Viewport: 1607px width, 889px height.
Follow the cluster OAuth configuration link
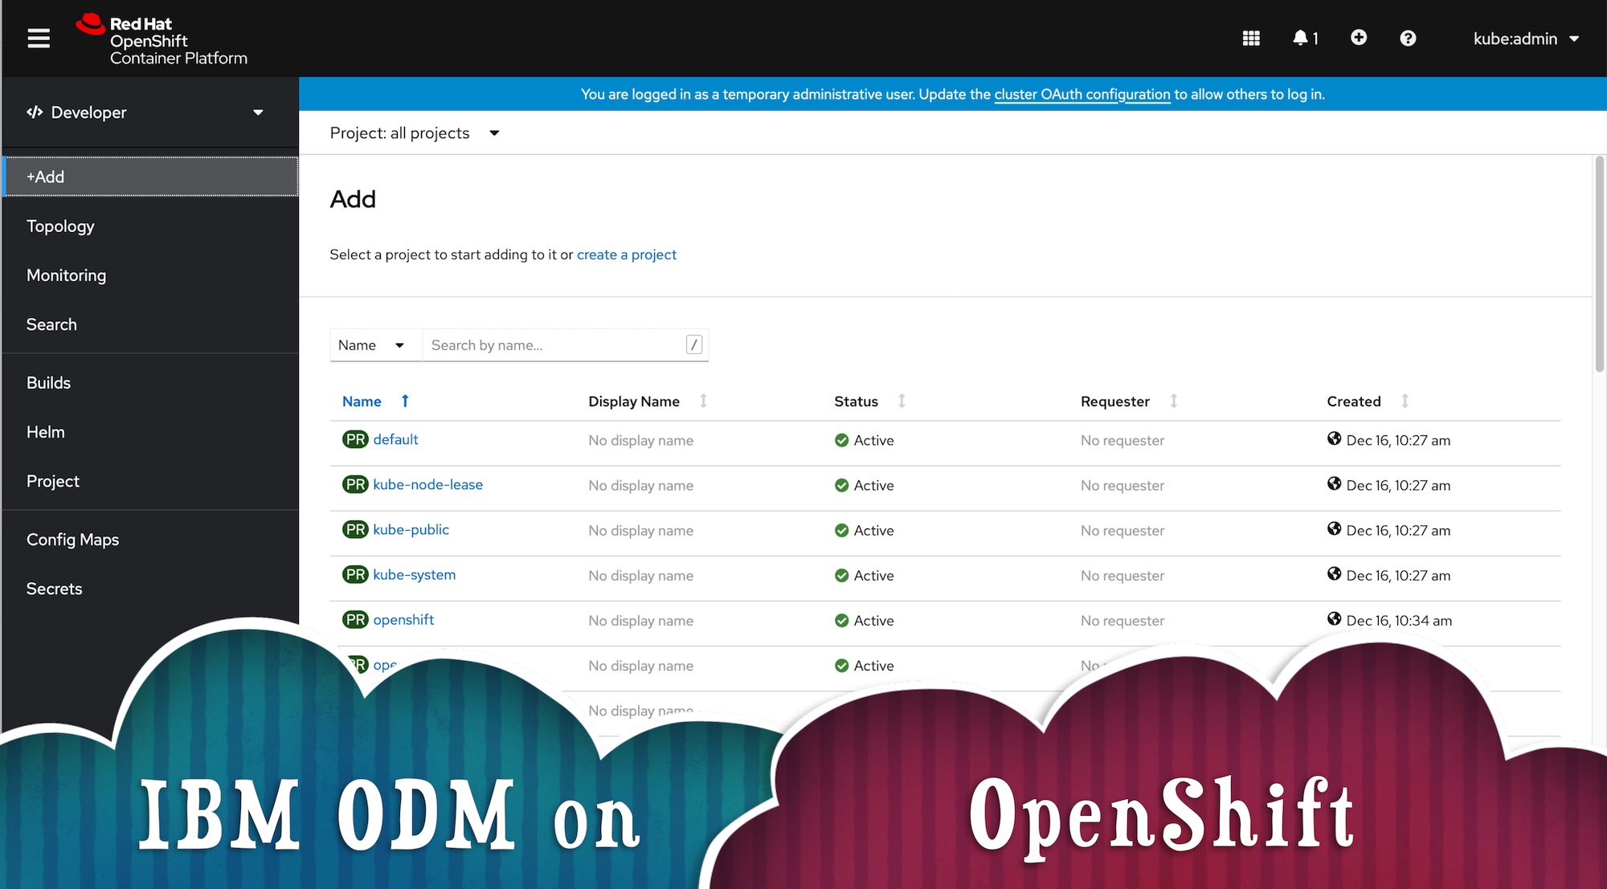(1082, 94)
